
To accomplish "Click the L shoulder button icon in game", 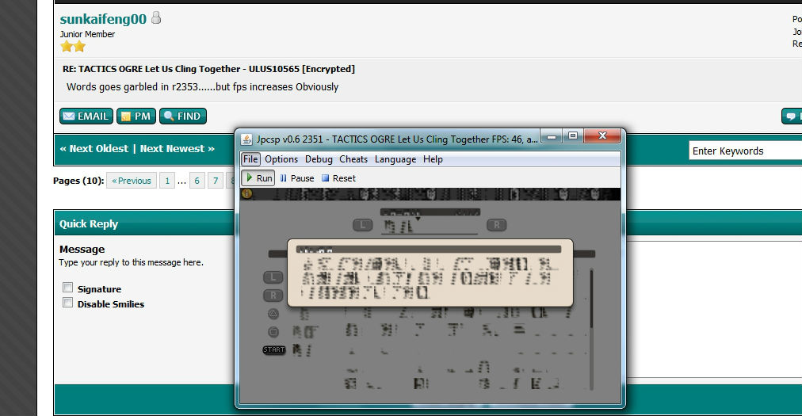I will pyautogui.click(x=363, y=224).
